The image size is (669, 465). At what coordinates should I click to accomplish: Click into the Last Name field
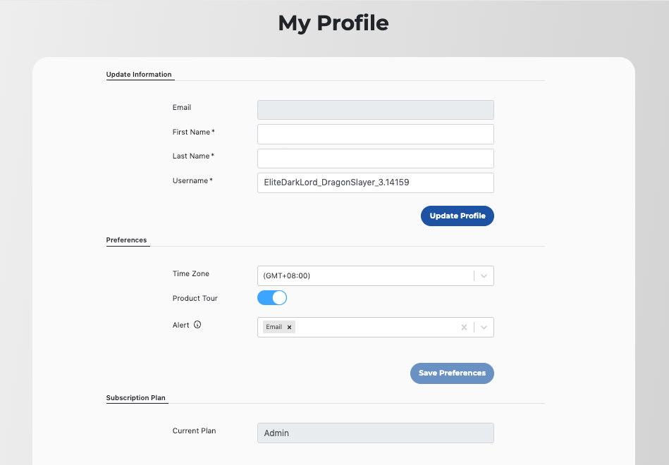[375, 158]
